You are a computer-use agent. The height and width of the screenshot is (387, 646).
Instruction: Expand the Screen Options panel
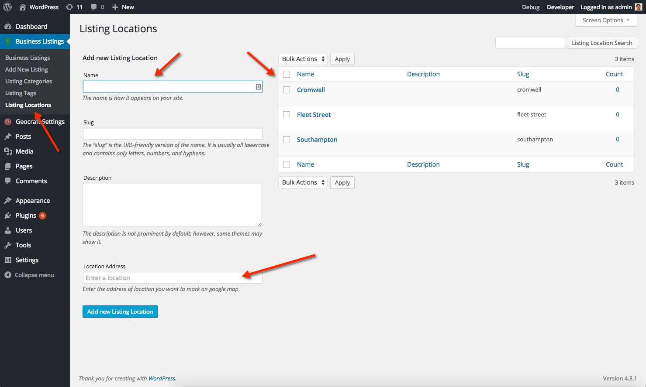[606, 20]
